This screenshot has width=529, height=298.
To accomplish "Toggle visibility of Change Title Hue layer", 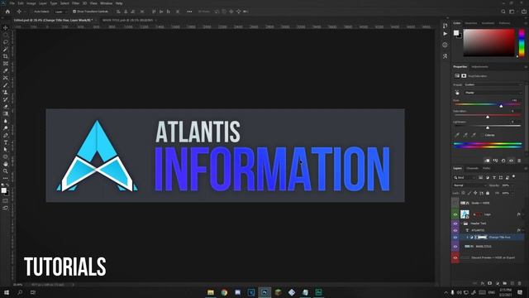I will click(455, 238).
